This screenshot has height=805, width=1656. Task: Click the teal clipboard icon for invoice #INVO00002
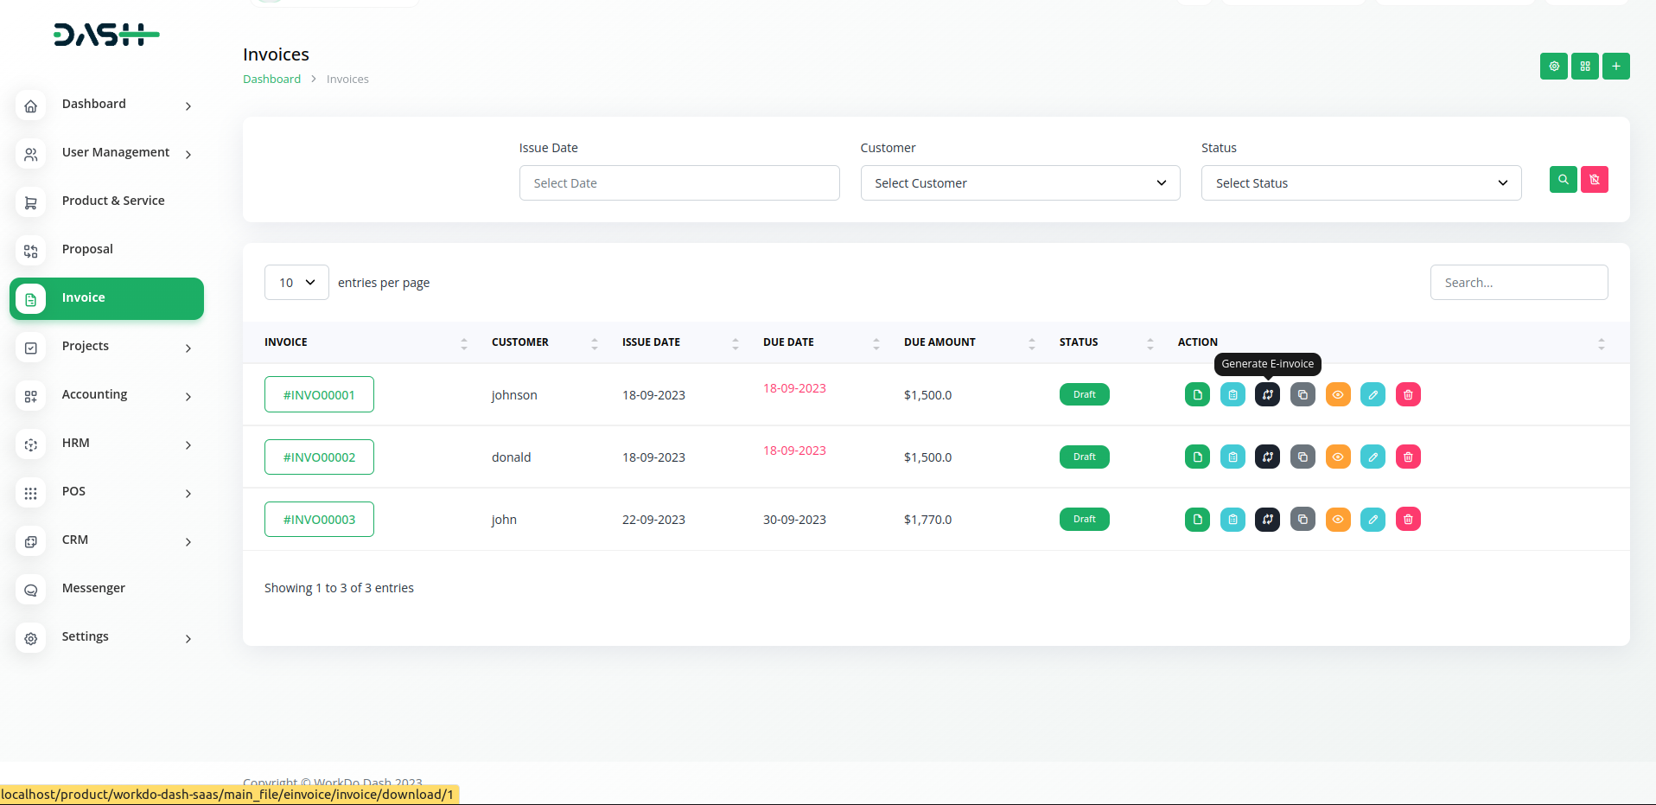tap(1232, 457)
